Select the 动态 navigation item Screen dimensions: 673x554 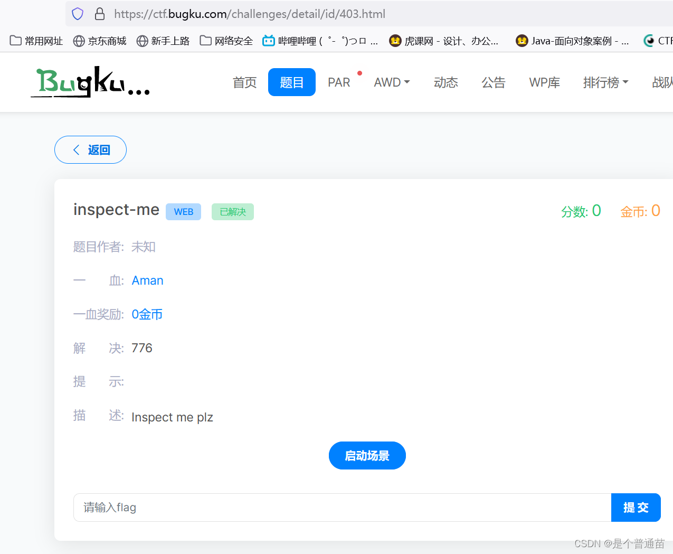click(445, 82)
